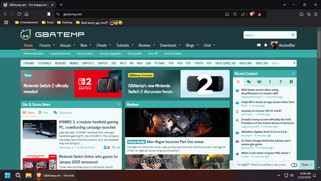Click the bookmark icon in toolbar
The height and width of the screenshot is (181, 321).
click(49, 14)
